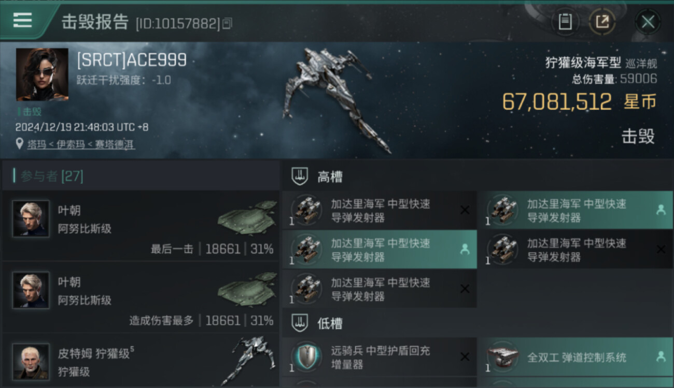The image size is (674, 388).
Task: Click the 低槽 low slot section icon
Action: (300, 323)
